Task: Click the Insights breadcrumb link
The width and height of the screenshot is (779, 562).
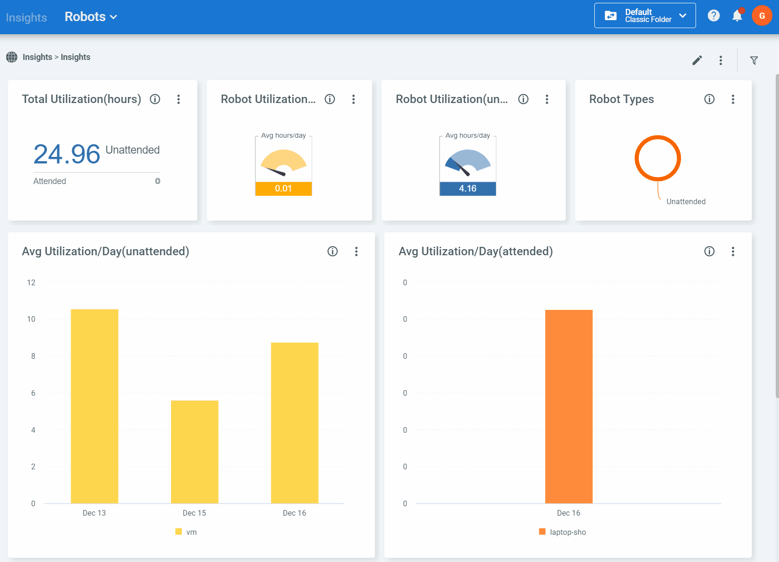Action: (x=37, y=57)
